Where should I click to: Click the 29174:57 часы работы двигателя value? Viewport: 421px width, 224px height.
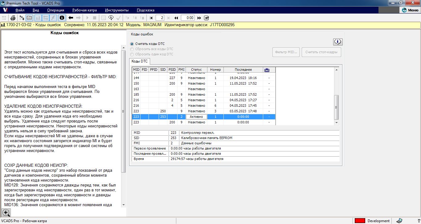pyautogui.click(x=197, y=159)
